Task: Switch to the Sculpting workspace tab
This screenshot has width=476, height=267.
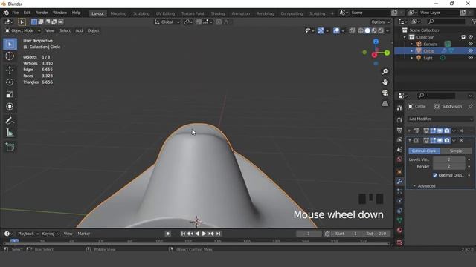Action: pos(141,13)
